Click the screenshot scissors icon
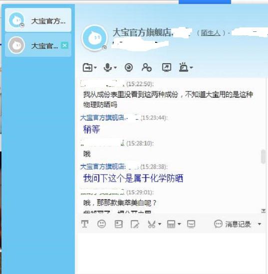The height and width of the screenshot is (274, 268). point(152,224)
